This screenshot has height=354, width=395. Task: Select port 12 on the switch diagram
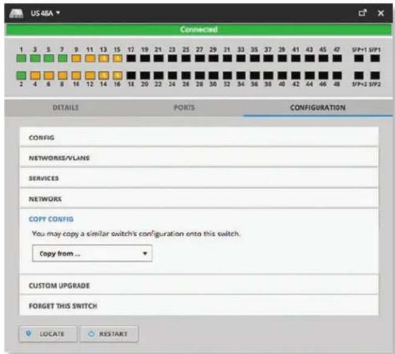[x=90, y=75]
